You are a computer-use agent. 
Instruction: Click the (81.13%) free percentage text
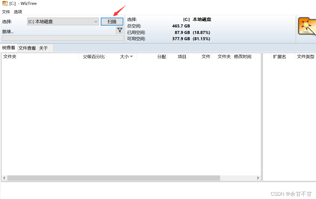201,39
